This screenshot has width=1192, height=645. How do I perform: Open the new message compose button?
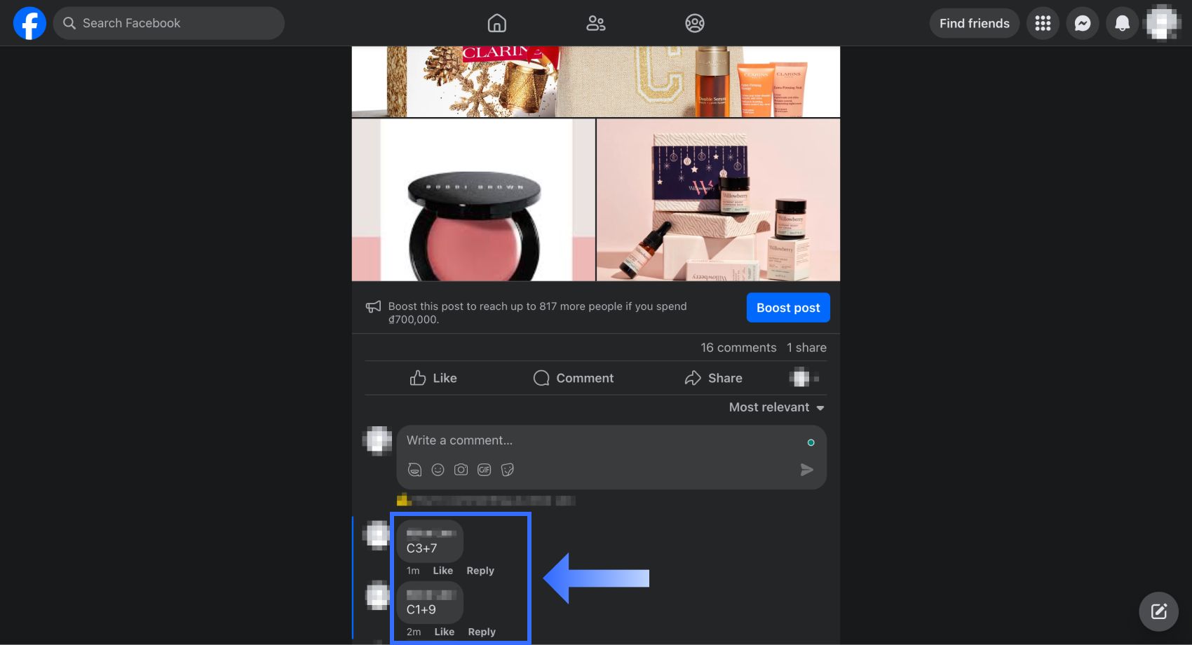pyautogui.click(x=1159, y=611)
